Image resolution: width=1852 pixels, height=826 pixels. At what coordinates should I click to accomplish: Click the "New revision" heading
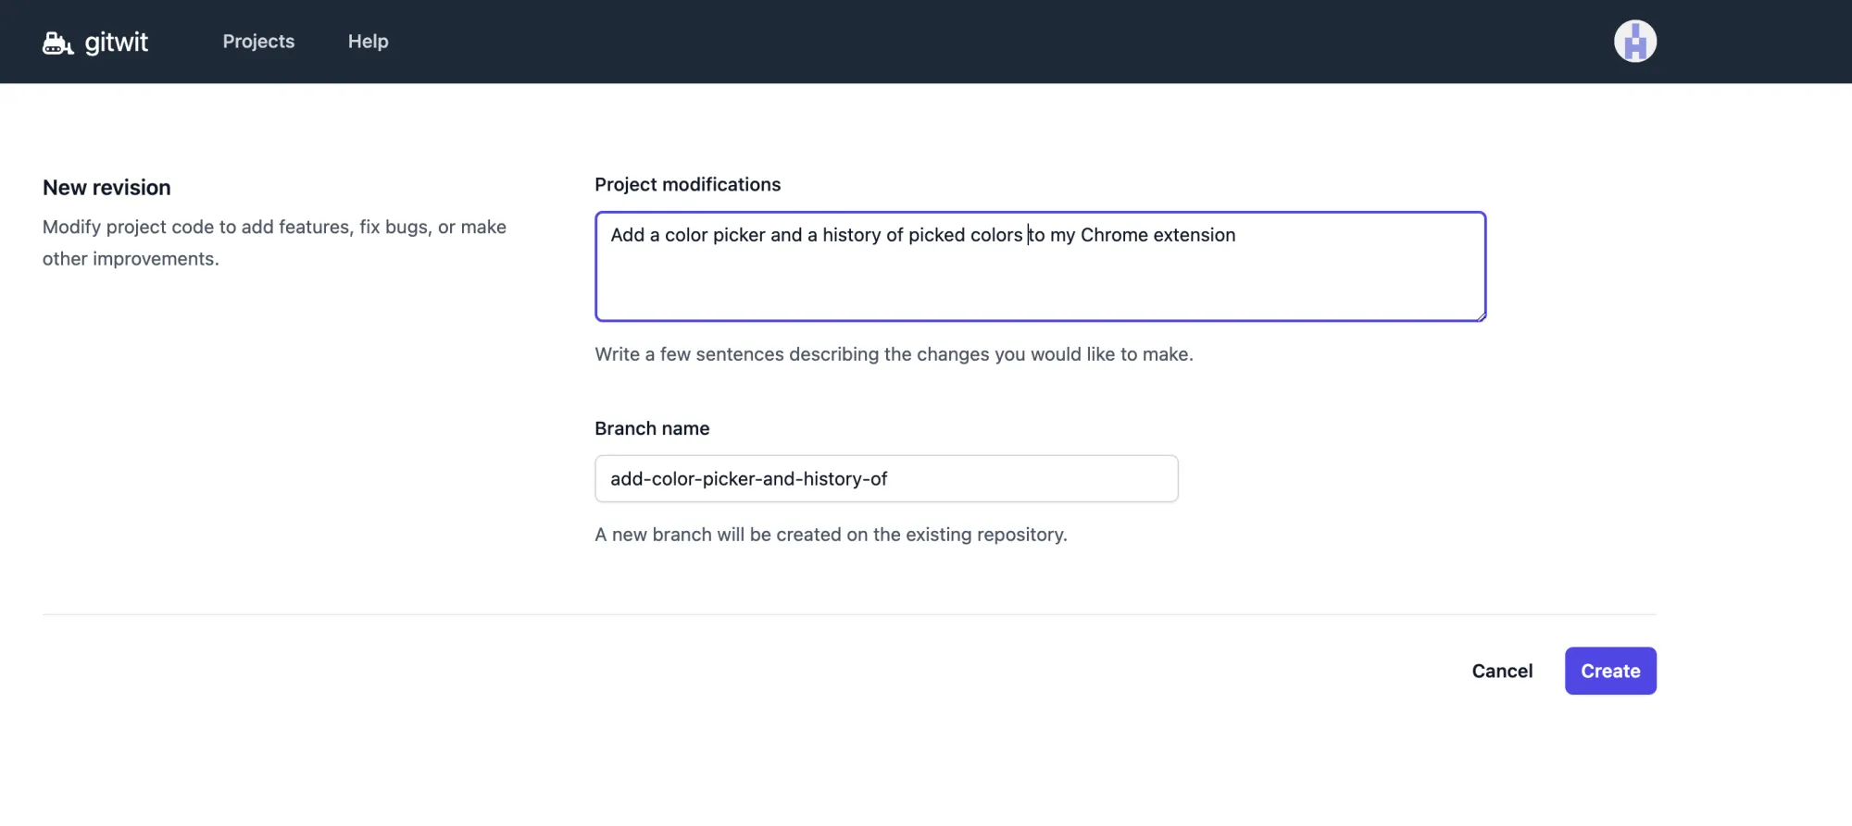[x=106, y=188]
